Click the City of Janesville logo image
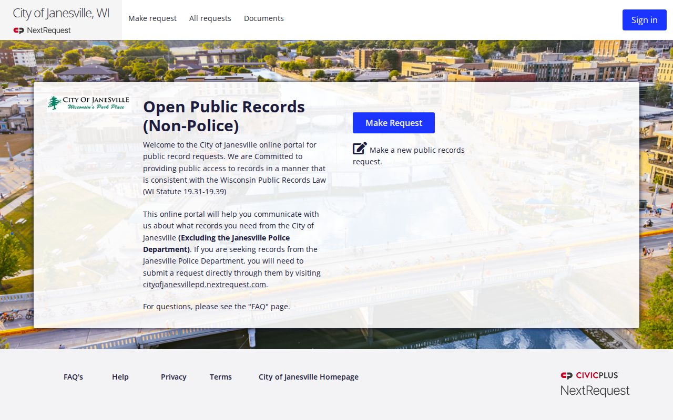The image size is (673, 420). 88,103
